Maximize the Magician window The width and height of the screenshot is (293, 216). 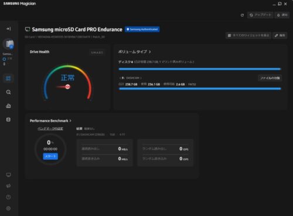coord(280,4)
